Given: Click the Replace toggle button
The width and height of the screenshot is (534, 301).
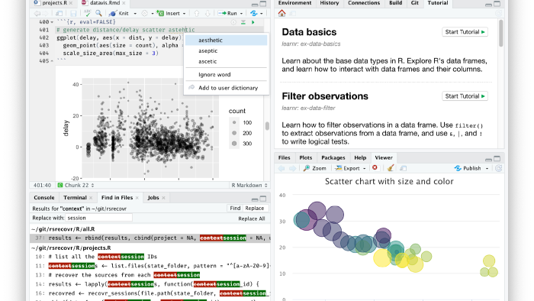Looking at the screenshot, I should click(x=255, y=209).
